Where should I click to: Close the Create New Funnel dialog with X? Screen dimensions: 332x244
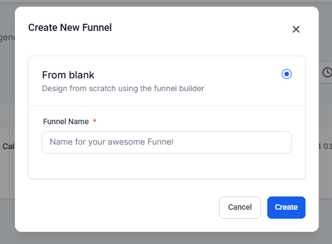(296, 29)
